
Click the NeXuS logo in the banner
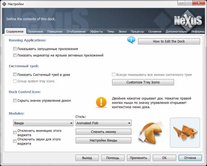click(x=188, y=21)
